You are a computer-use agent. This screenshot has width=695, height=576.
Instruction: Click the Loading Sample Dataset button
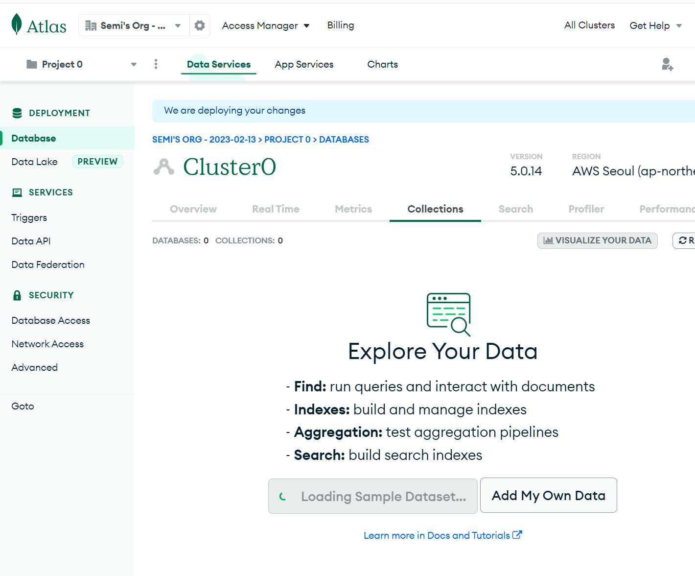click(373, 496)
